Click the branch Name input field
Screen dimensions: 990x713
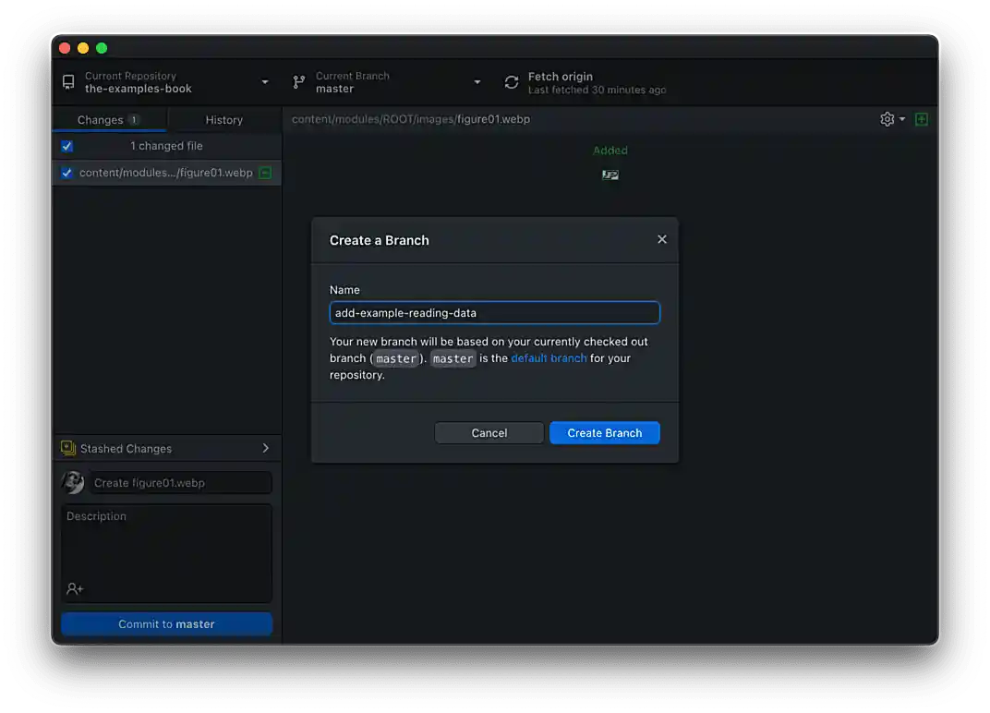coord(494,312)
